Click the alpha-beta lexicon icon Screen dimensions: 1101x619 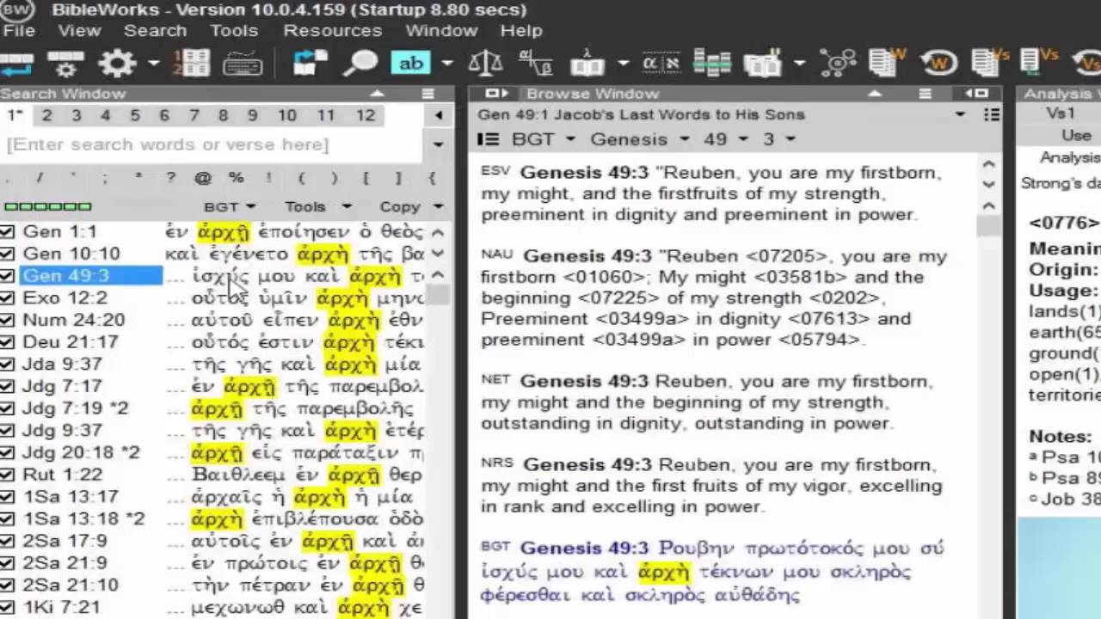click(x=535, y=63)
